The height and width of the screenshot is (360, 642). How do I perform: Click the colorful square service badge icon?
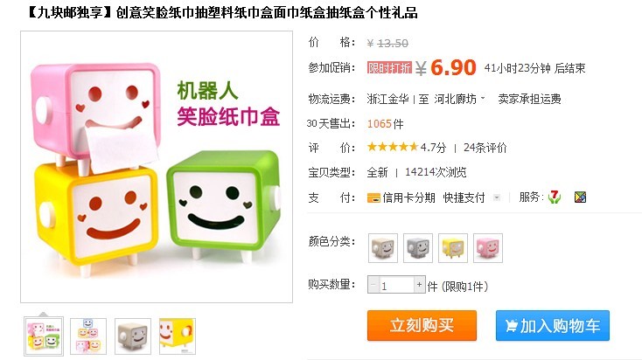tap(580, 197)
